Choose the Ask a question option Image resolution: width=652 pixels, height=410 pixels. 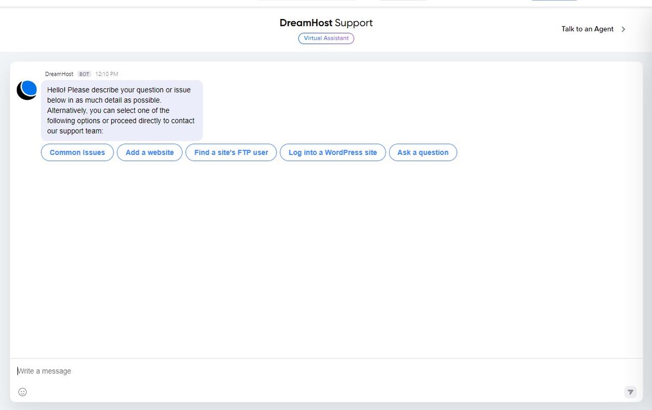tap(423, 152)
